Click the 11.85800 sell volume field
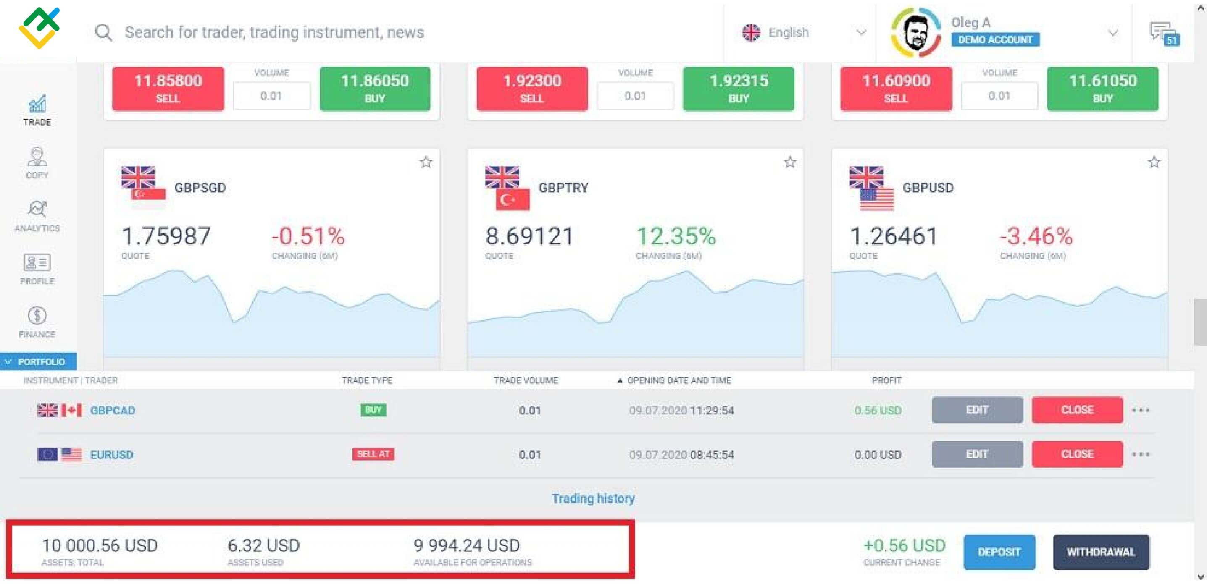 coord(271,96)
